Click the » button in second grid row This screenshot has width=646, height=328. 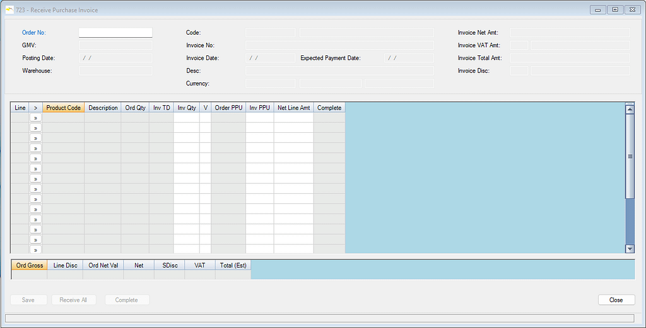point(35,128)
